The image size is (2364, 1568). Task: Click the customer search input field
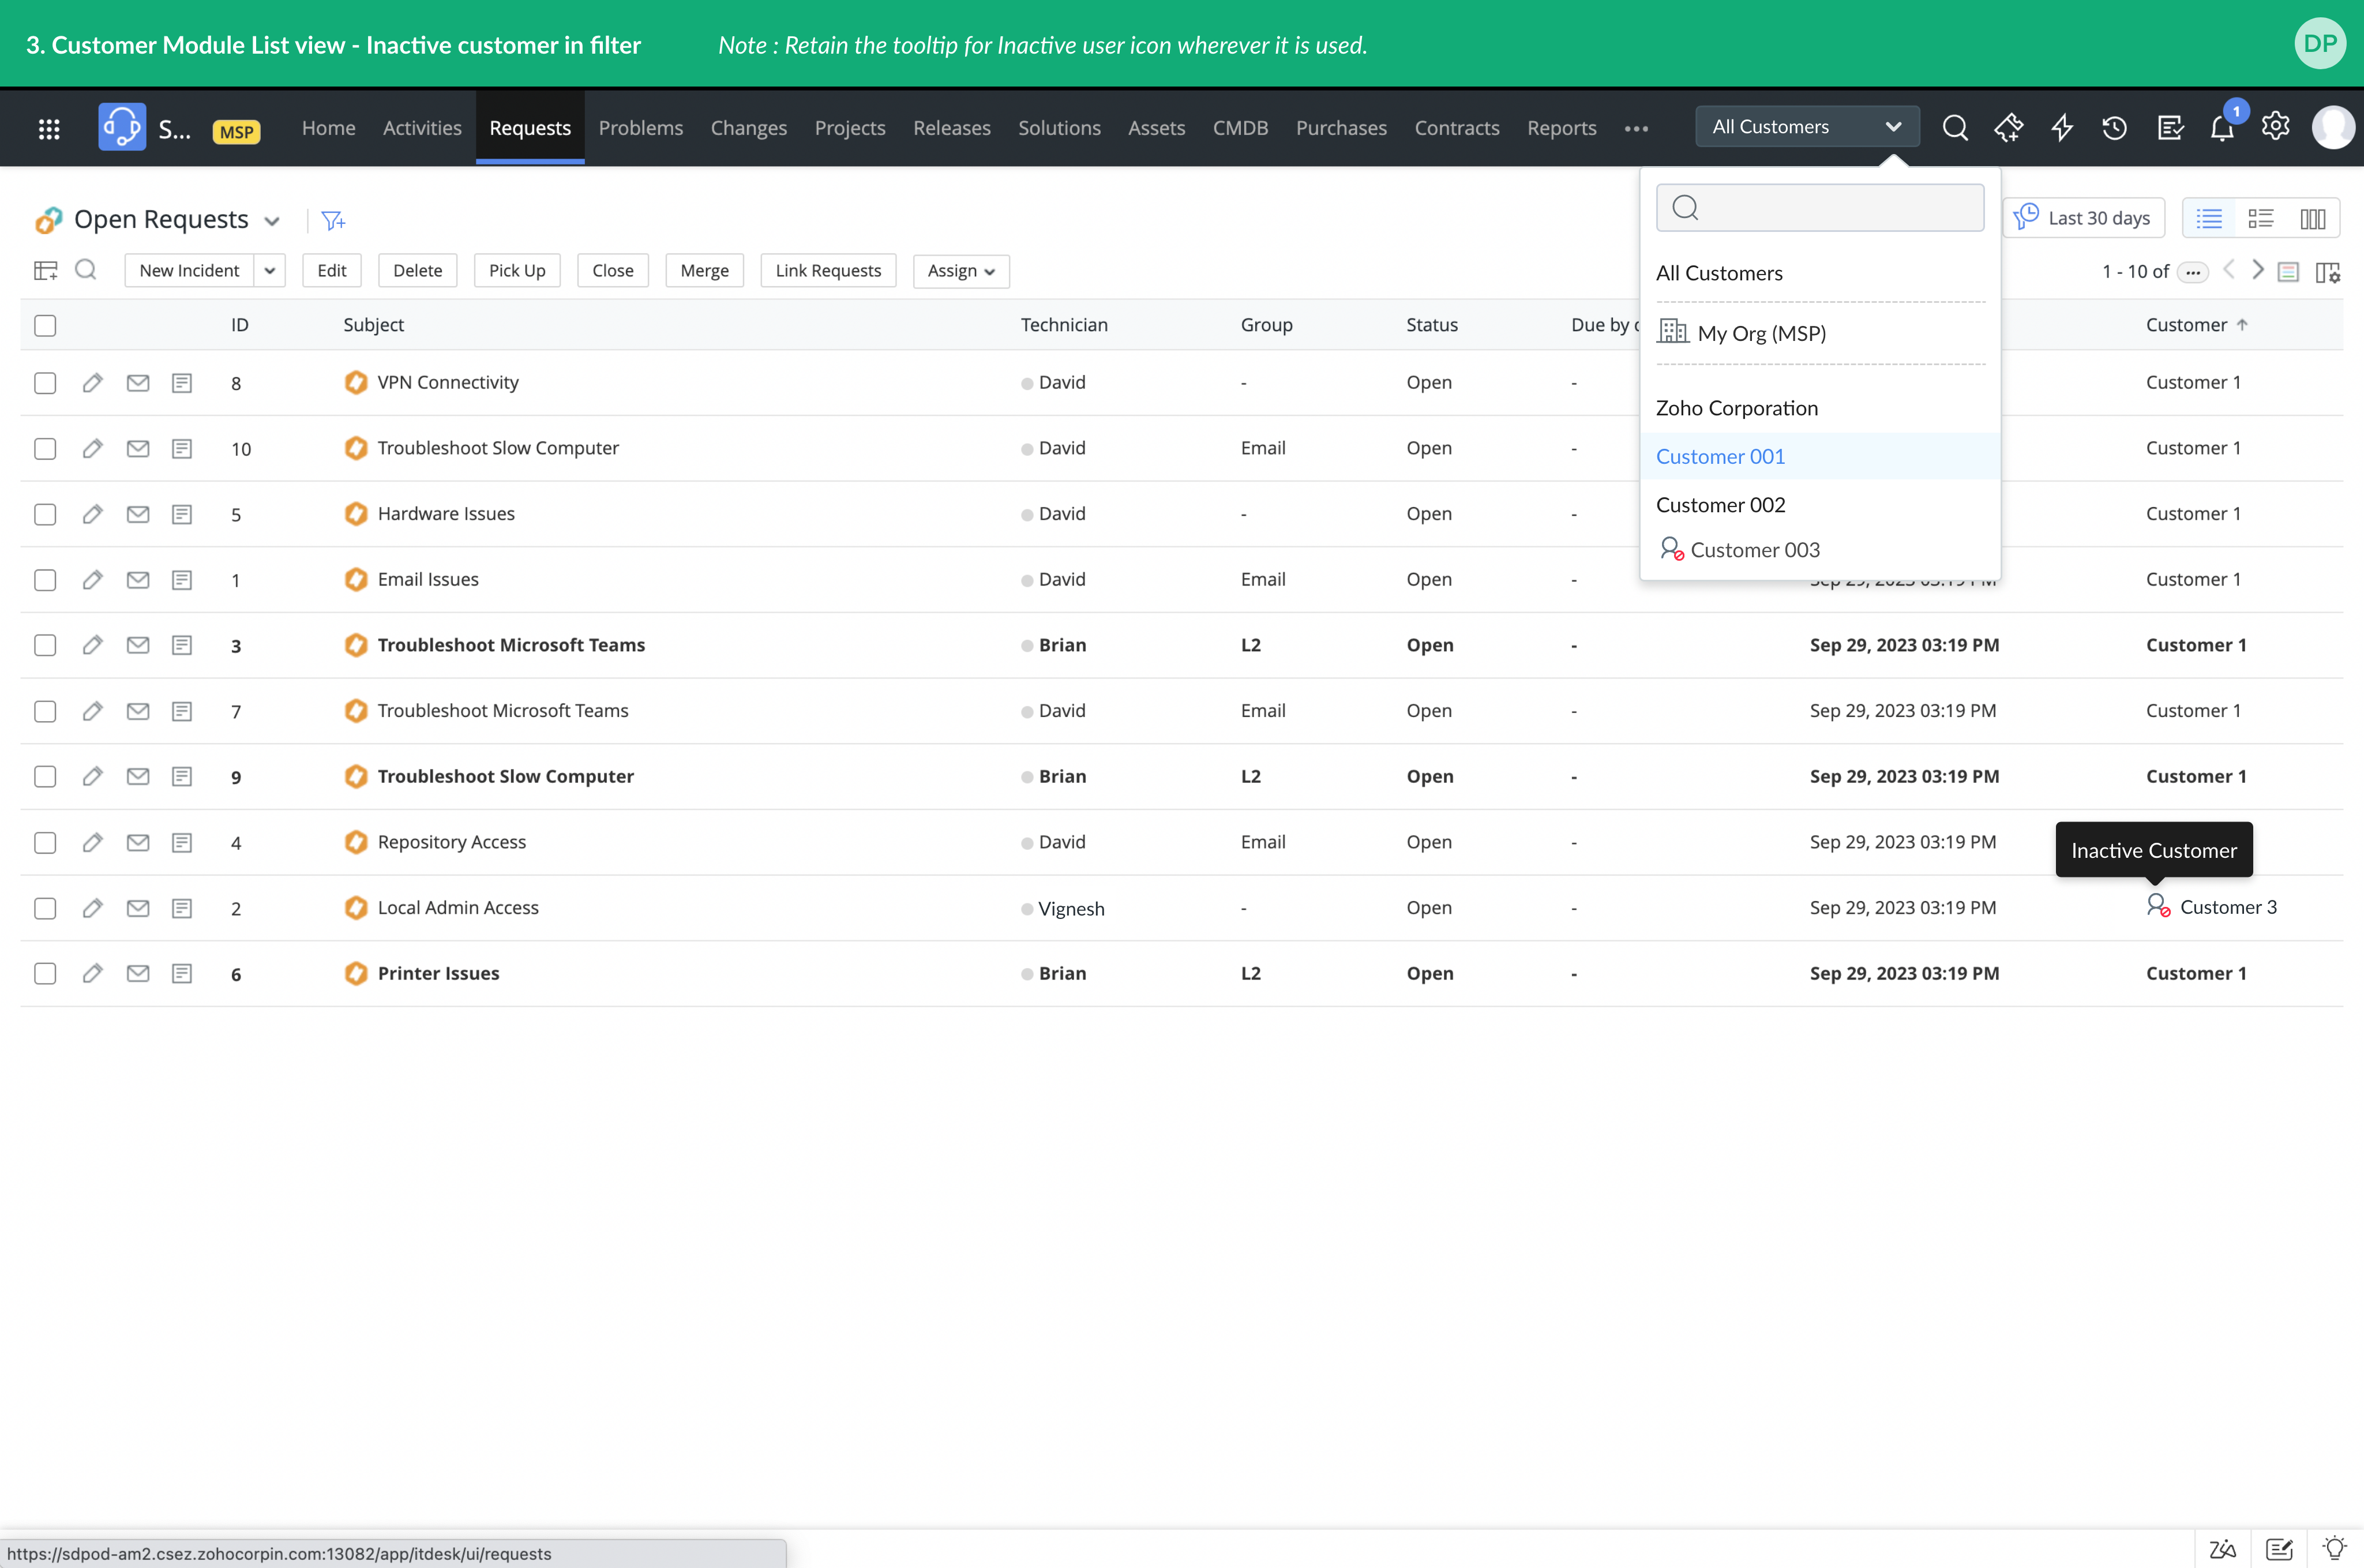pyautogui.click(x=1835, y=208)
